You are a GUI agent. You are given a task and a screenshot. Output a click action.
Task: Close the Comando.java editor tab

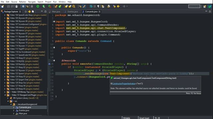(x=100, y=12)
